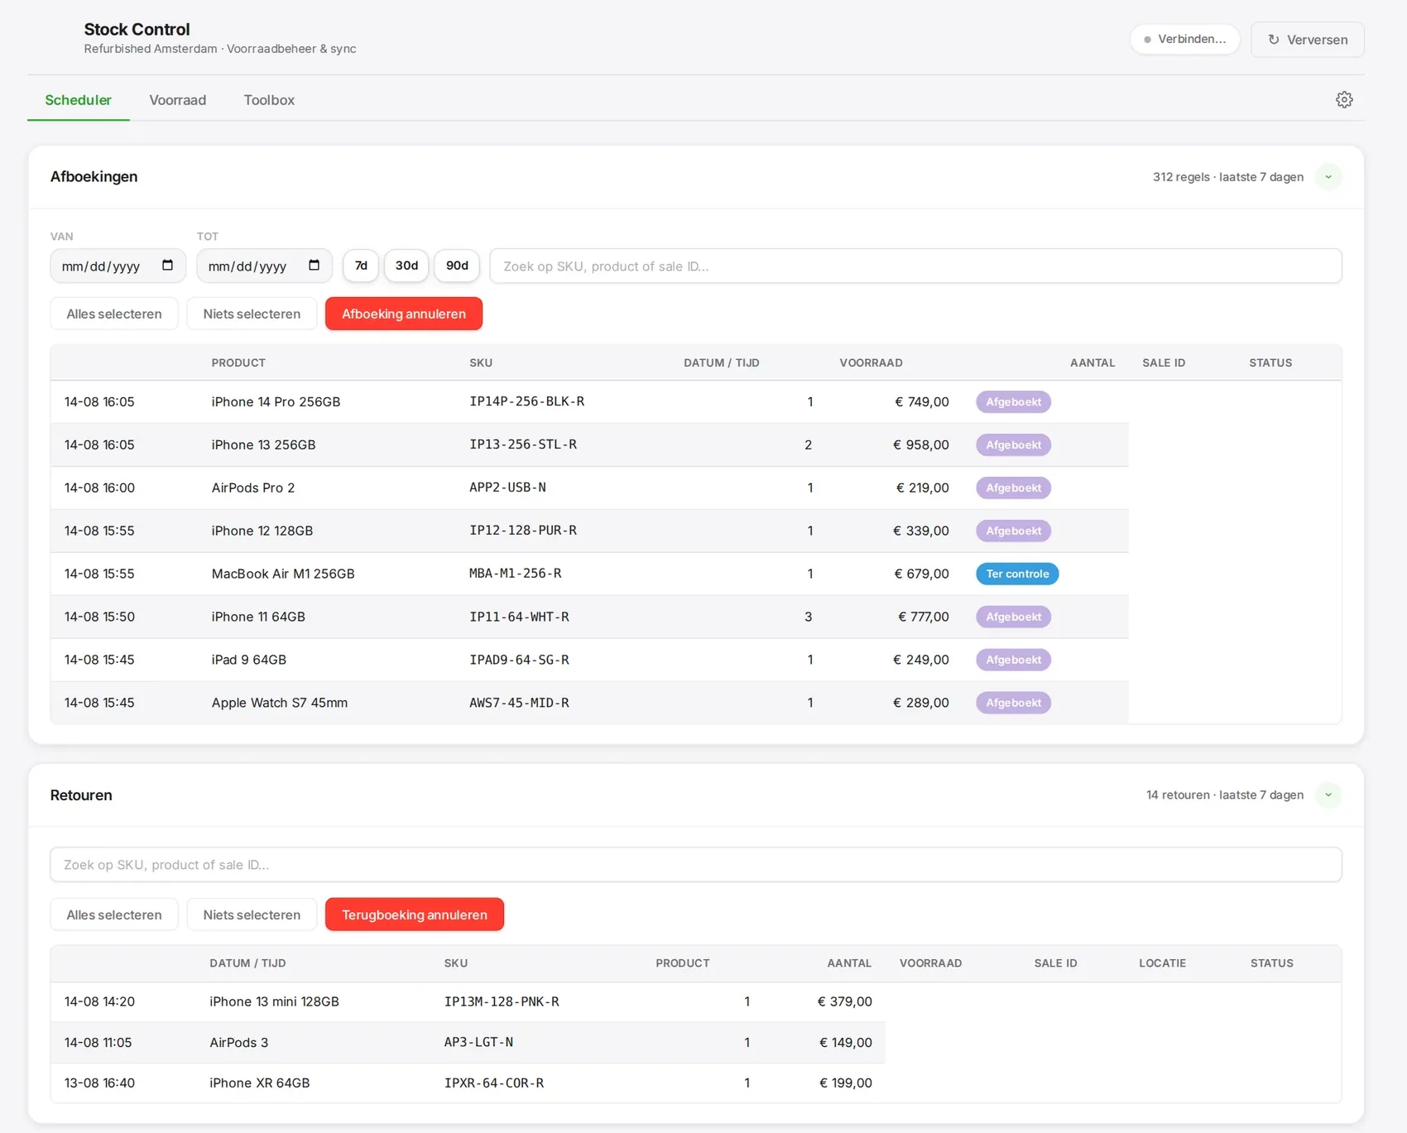
Task: Open the calendar picker in the VAN date field
Action: click(x=167, y=266)
